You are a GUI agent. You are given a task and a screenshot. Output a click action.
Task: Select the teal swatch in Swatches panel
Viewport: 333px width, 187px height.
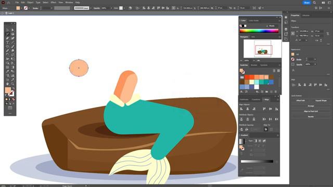pos(262,82)
